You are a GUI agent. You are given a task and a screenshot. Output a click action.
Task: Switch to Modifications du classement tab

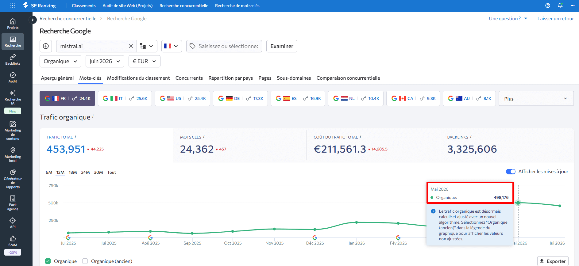[x=138, y=78]
